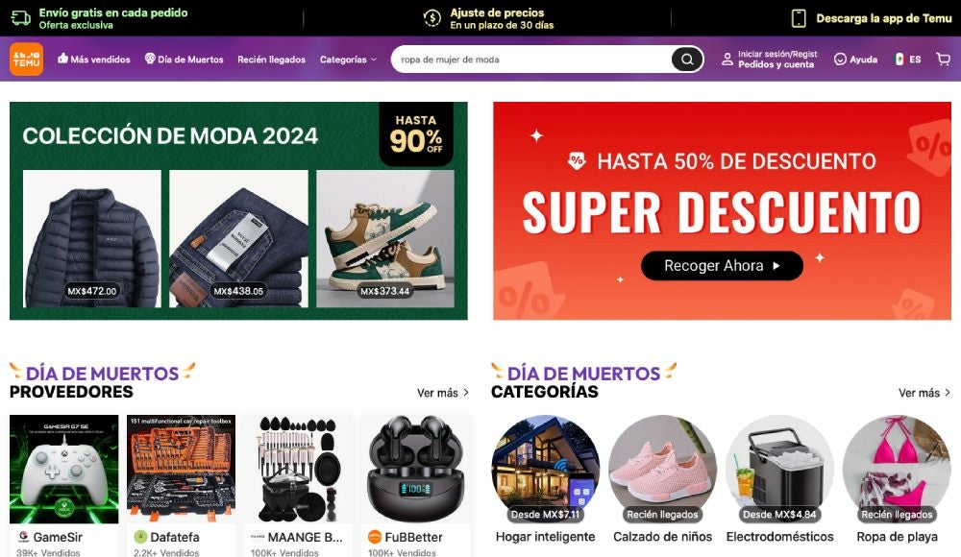Click the Temu logo icon
This screenshot has height=557, width=961.
(26, 60)
